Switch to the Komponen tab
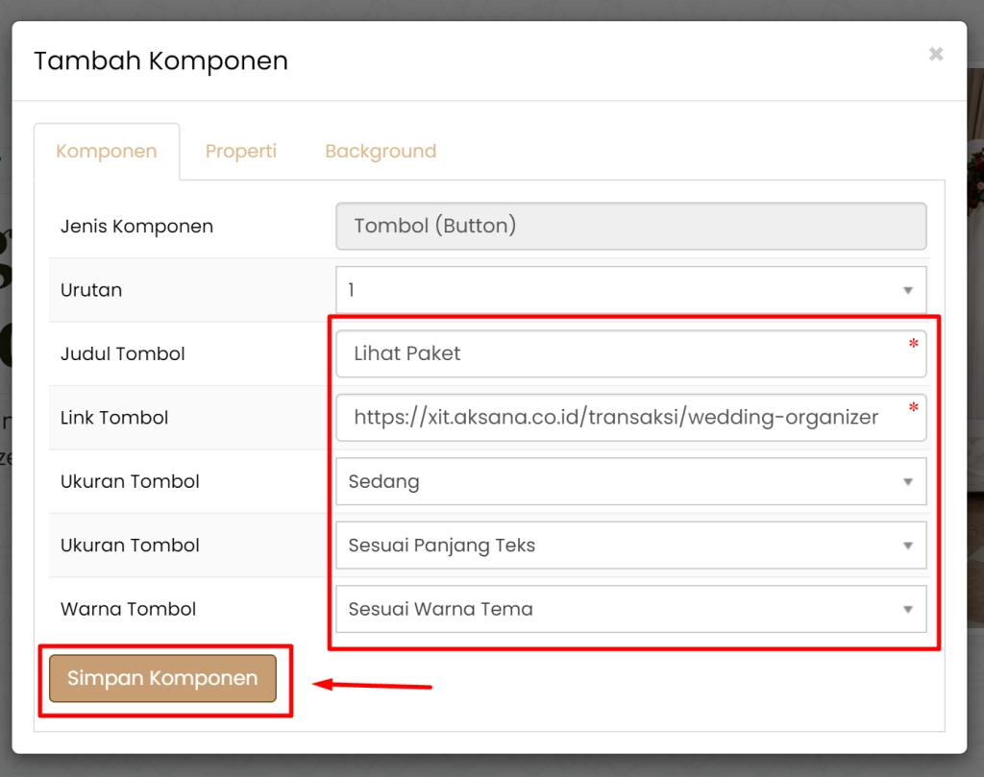984x777 pixels. coord(107,152)
